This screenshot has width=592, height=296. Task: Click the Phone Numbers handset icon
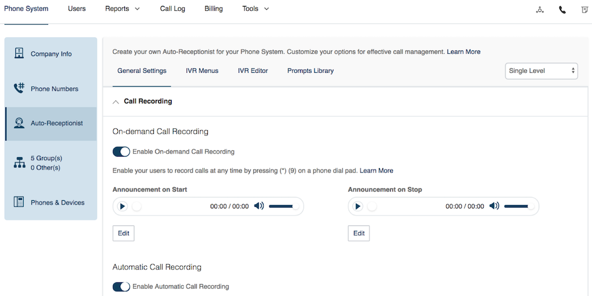[19, 88]
